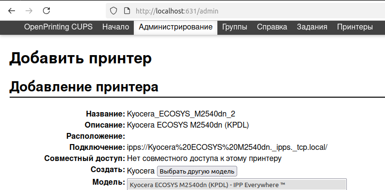This screenshot has height=190, width=385.
Task: Click the shield tracking protection icon
Action: 113,11
